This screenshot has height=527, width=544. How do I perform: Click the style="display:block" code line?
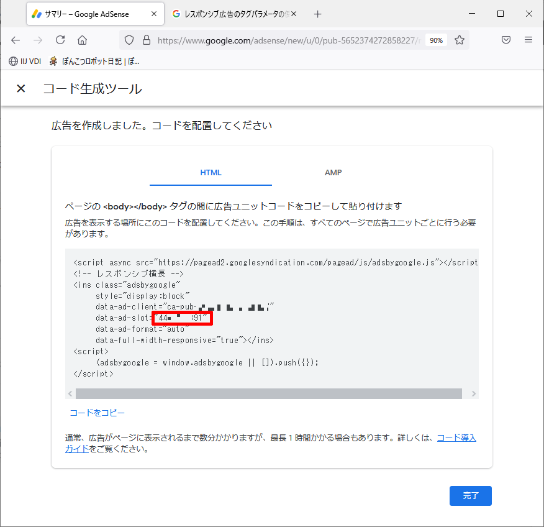click(x=143, y=296)
